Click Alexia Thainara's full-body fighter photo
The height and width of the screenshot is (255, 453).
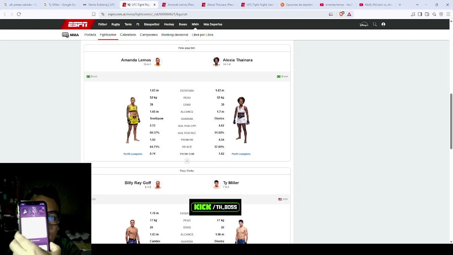tap(241, 120)
